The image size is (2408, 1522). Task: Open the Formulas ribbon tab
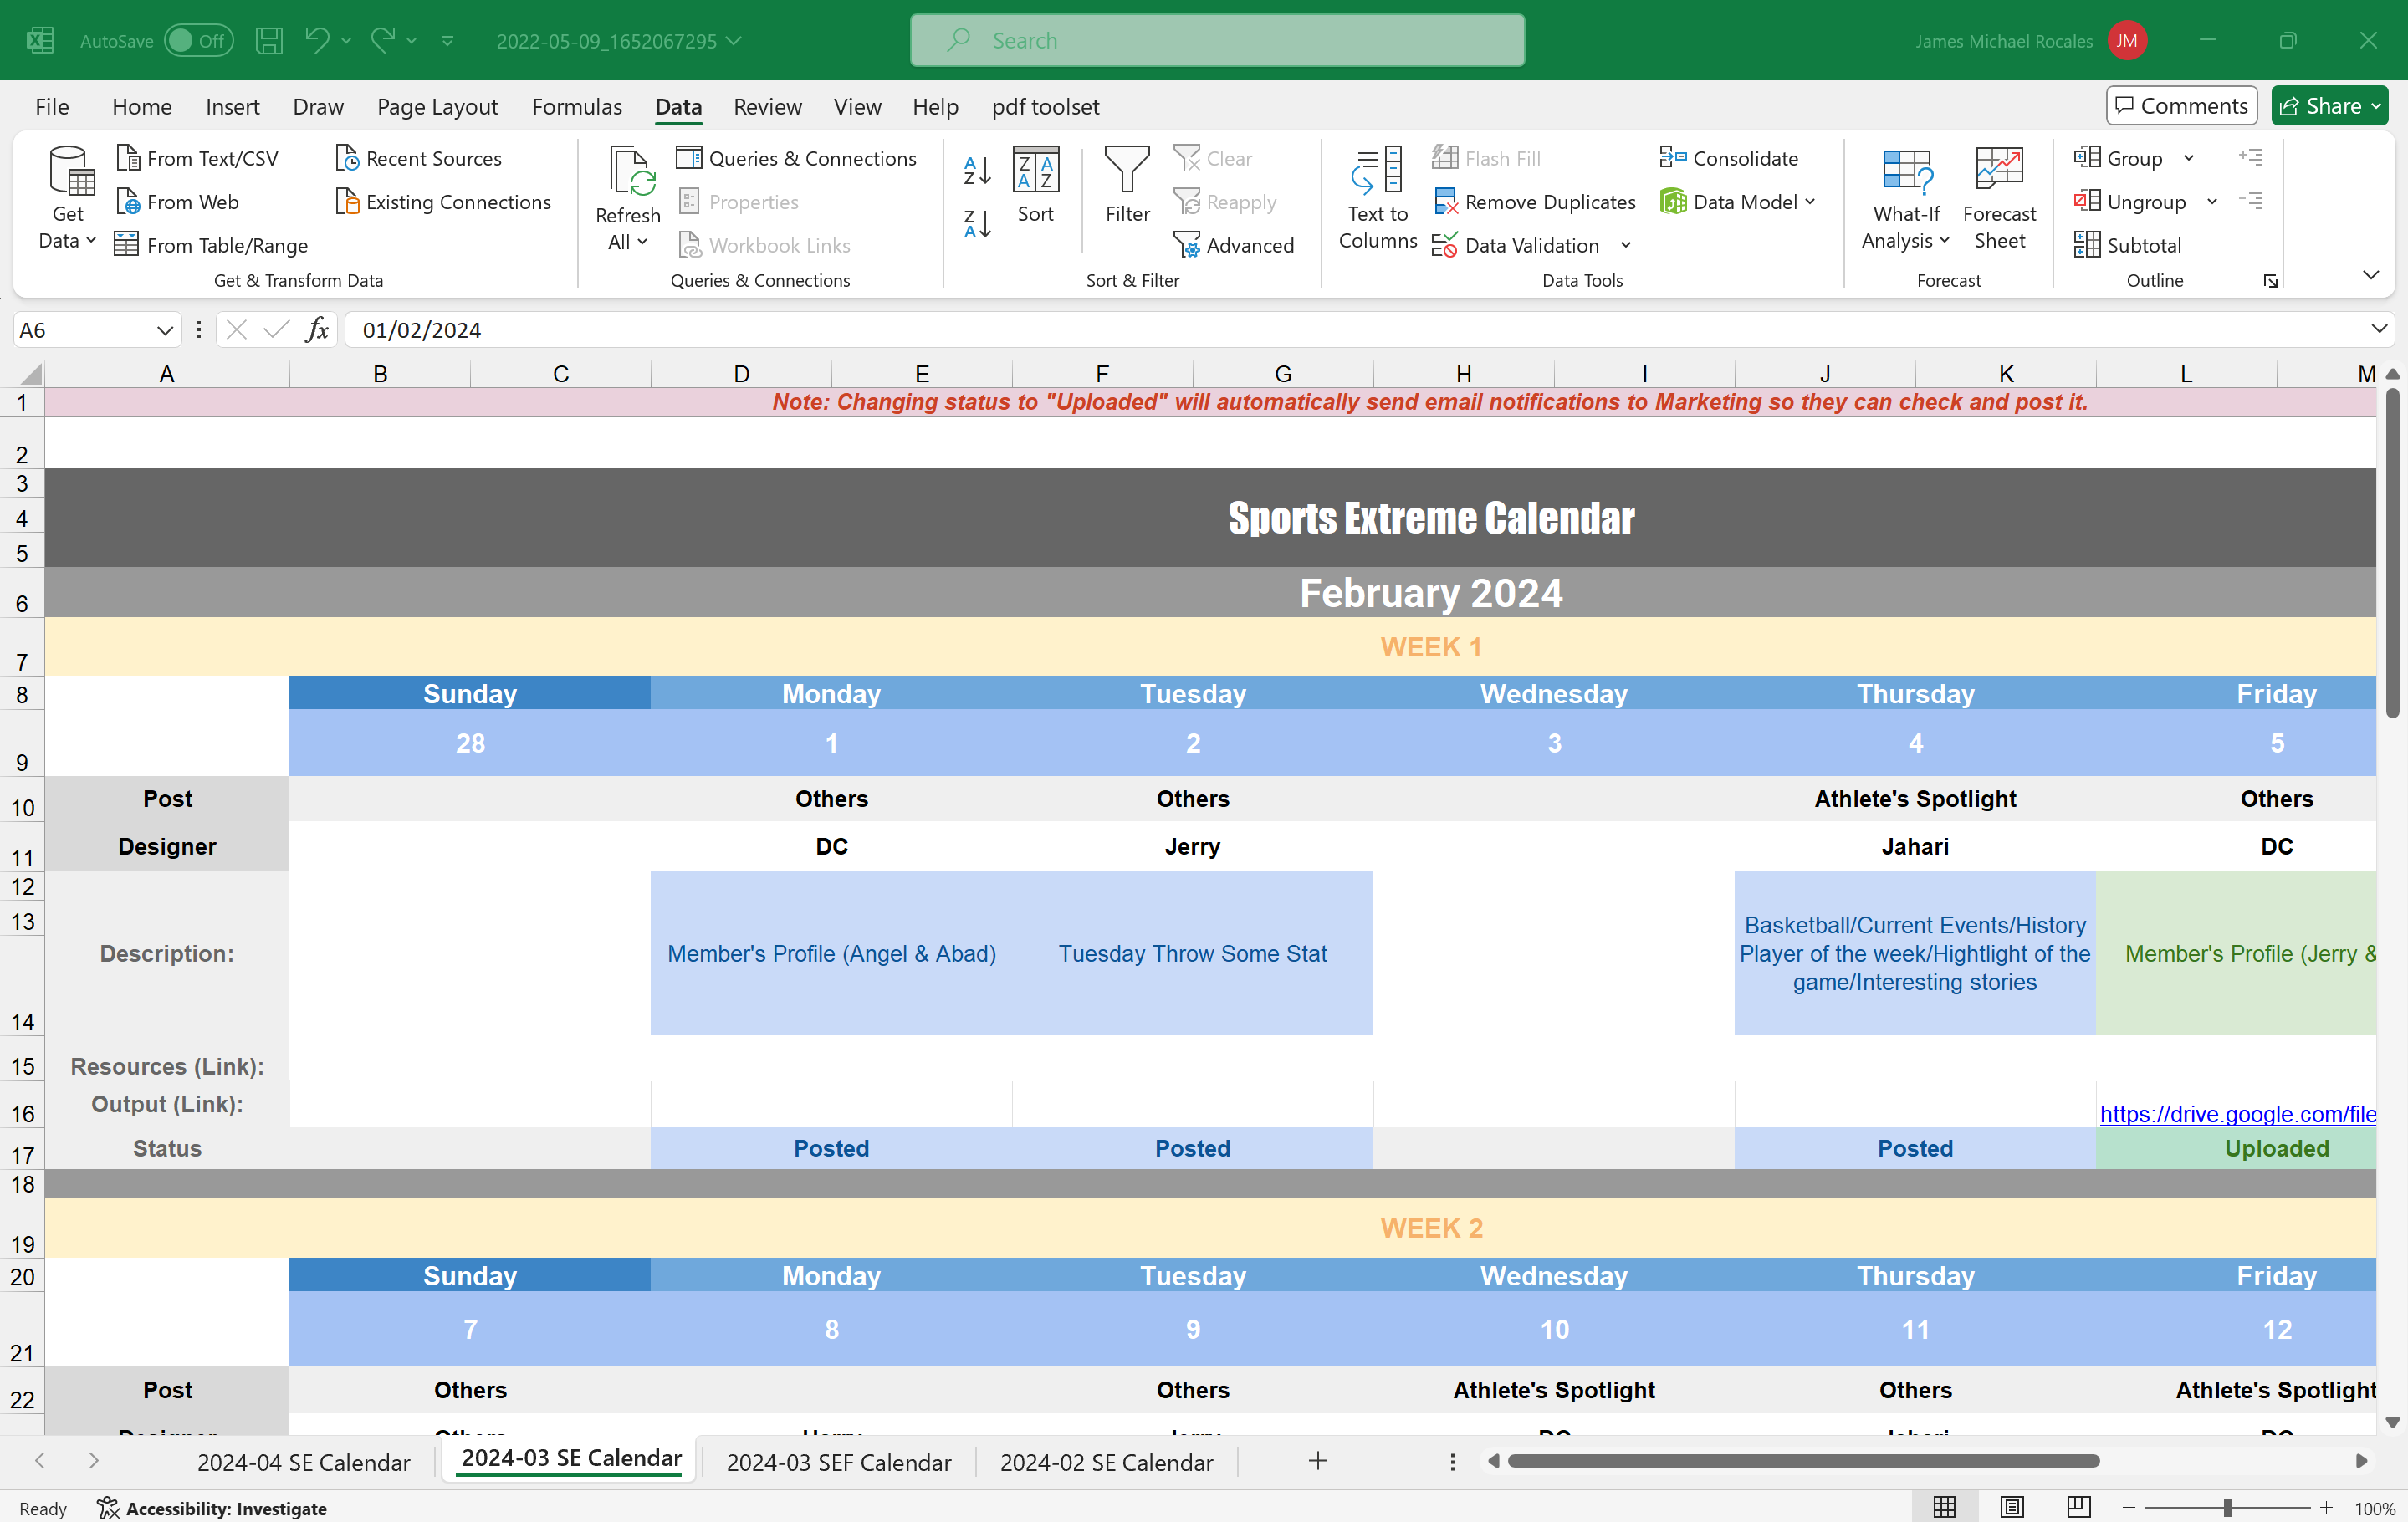[576, 106]
